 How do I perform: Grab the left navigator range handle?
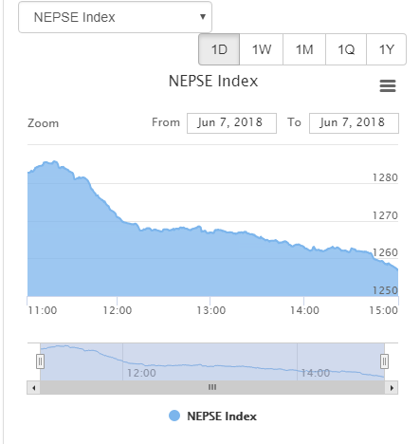tap(40, 361)
